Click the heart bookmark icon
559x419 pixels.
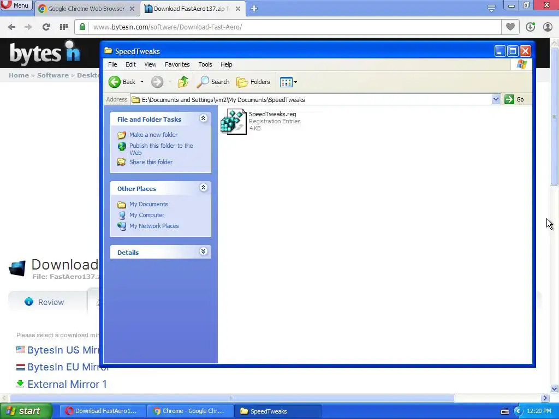tap(510, 27)
